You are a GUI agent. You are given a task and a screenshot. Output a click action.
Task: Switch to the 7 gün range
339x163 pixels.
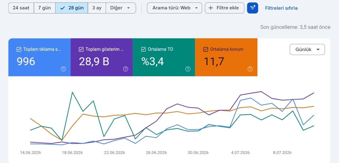click(x=45, y=8)
